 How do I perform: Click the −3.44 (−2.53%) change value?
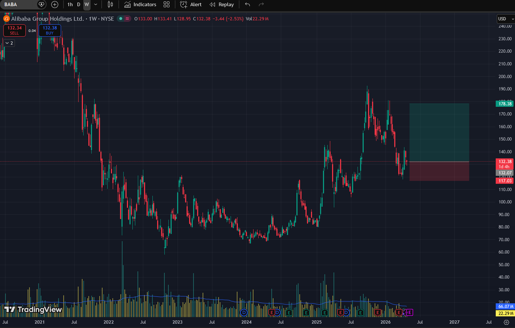tap(227, 19)
